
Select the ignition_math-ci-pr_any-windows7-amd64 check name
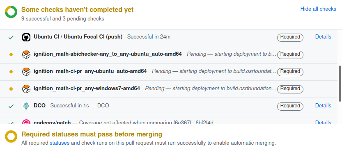[87, 89]
